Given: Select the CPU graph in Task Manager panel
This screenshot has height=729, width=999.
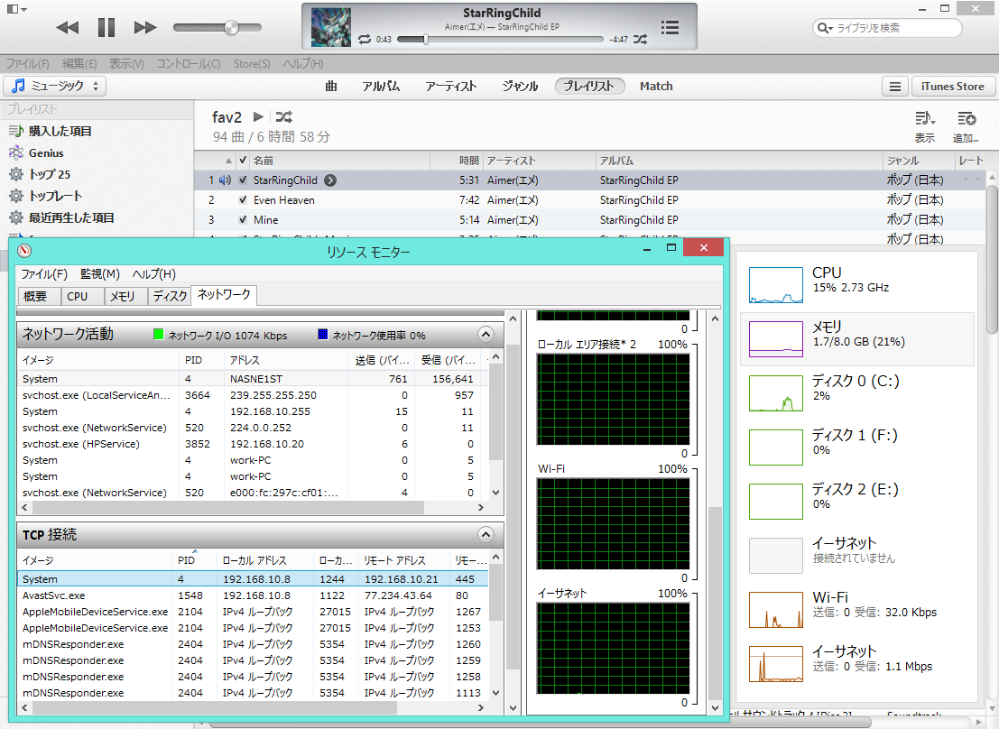Looking at the screenshot, I should click(x=776, y=285).
